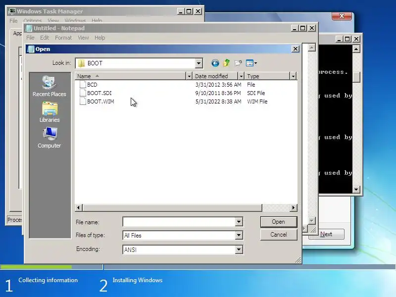Create a new folder icon

pos(238,63)
